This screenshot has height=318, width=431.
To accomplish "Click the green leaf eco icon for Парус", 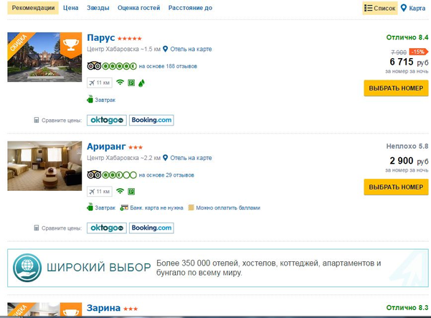I will tap(141, 83).
